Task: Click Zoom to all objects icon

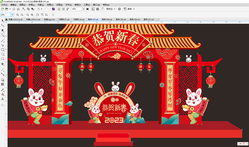Action: (32, 15)
